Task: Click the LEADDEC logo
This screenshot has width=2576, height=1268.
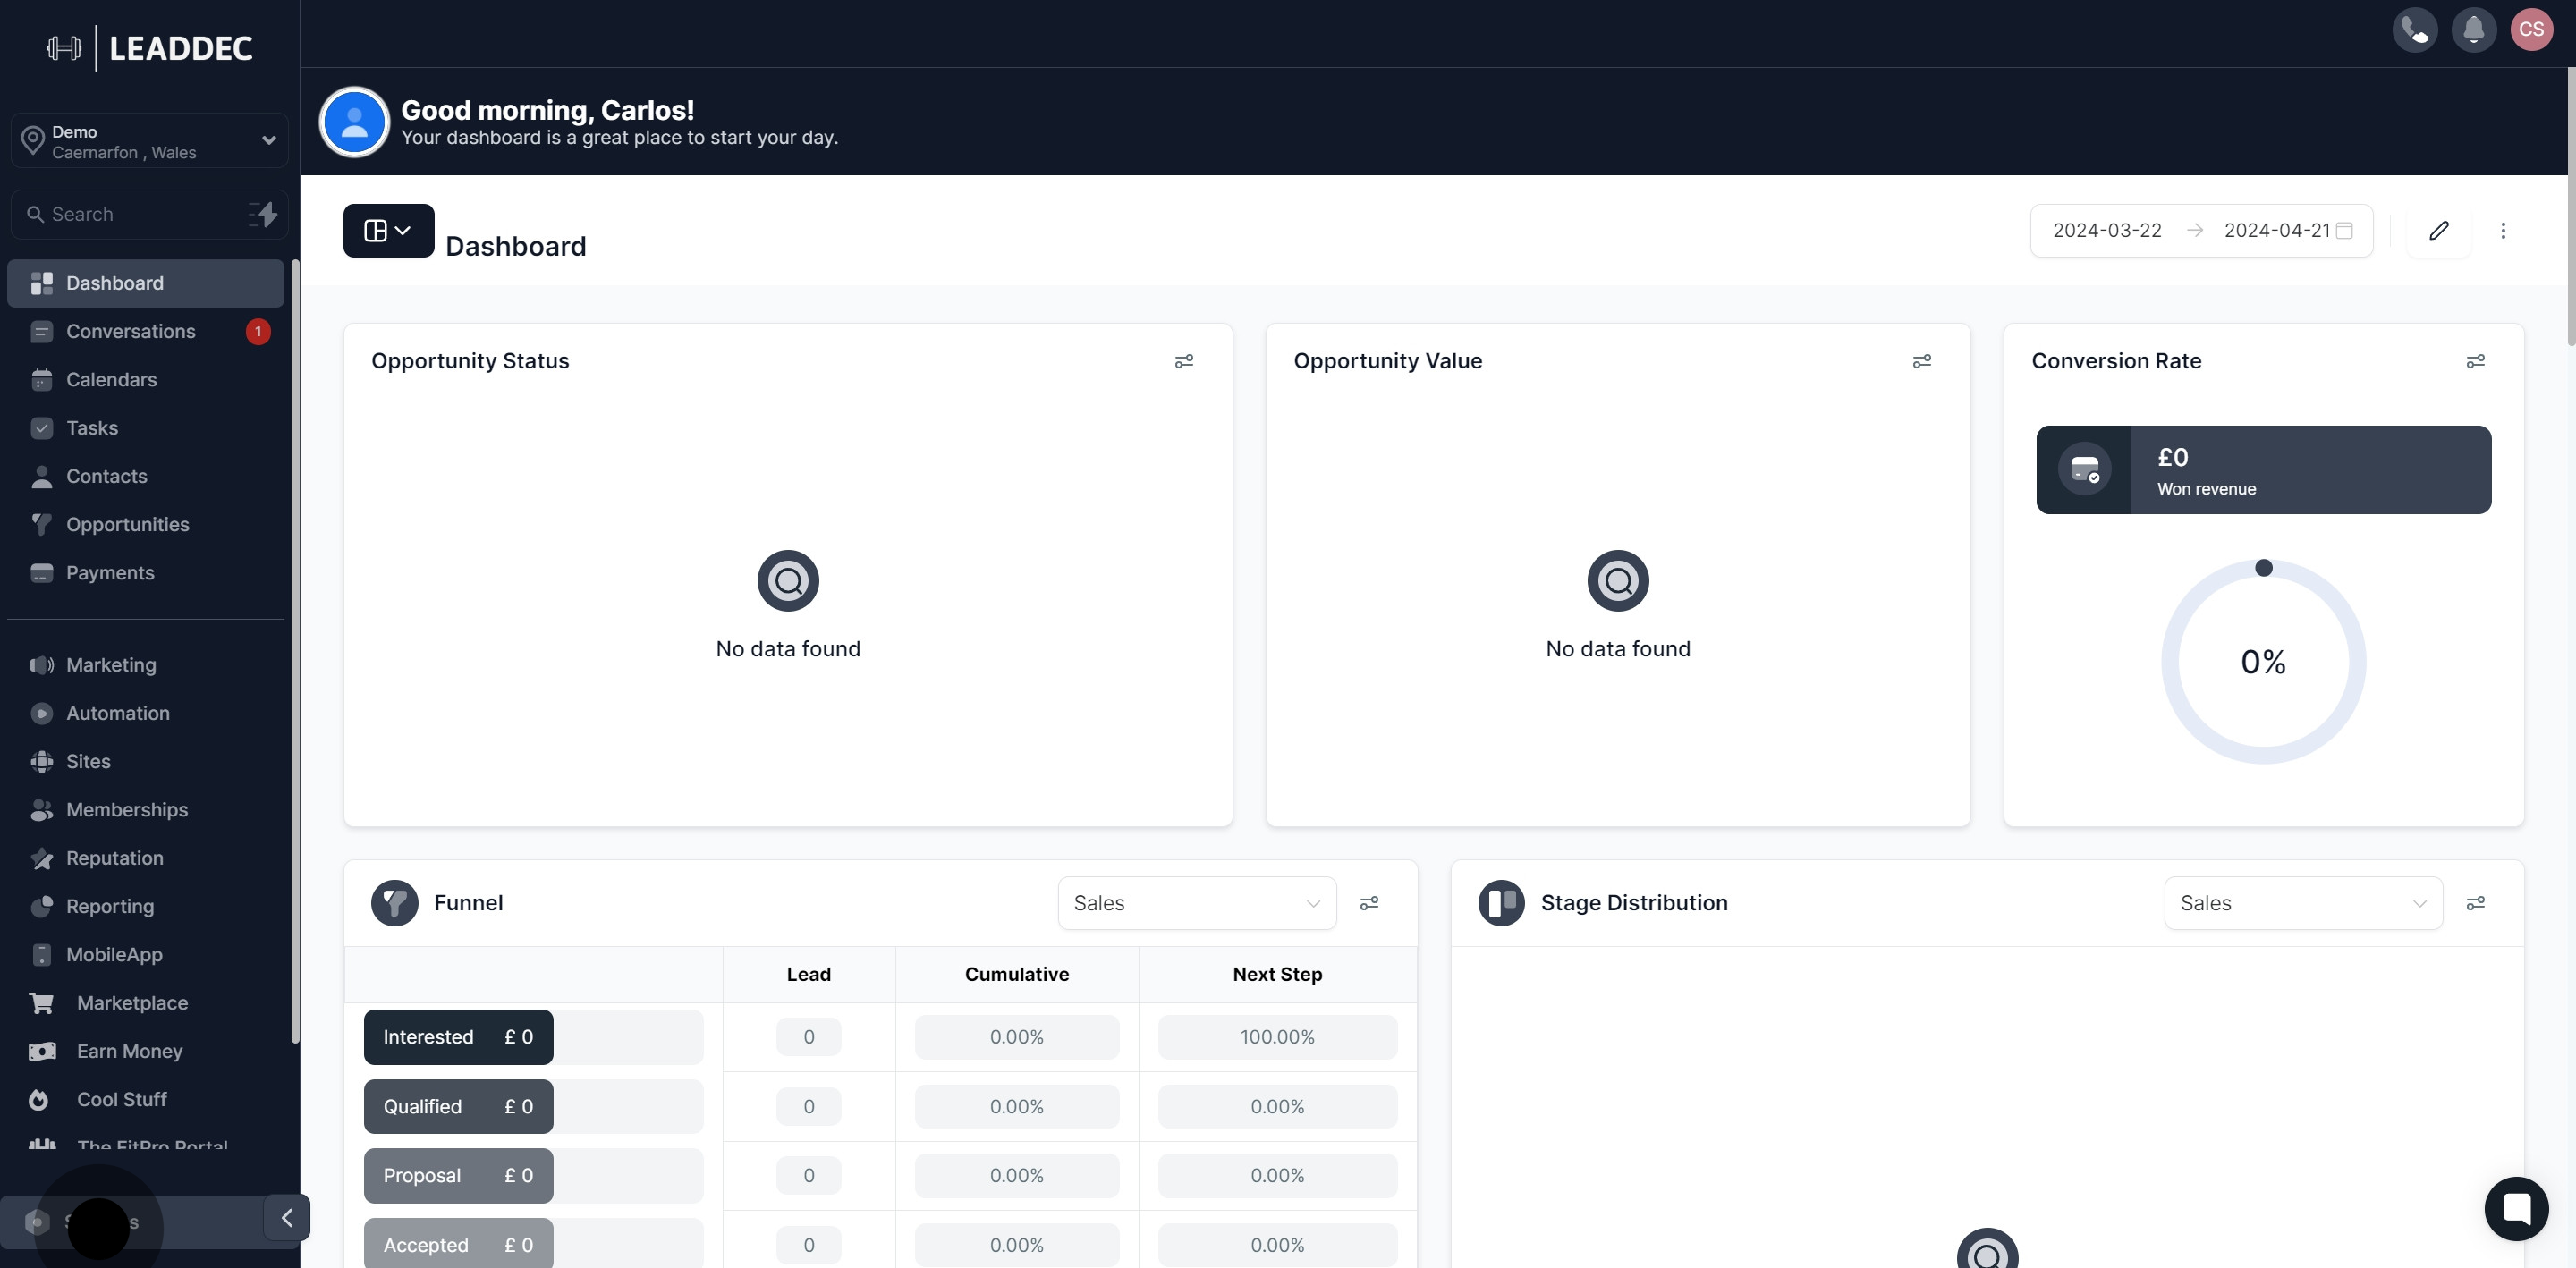Action: coord(150,47)
